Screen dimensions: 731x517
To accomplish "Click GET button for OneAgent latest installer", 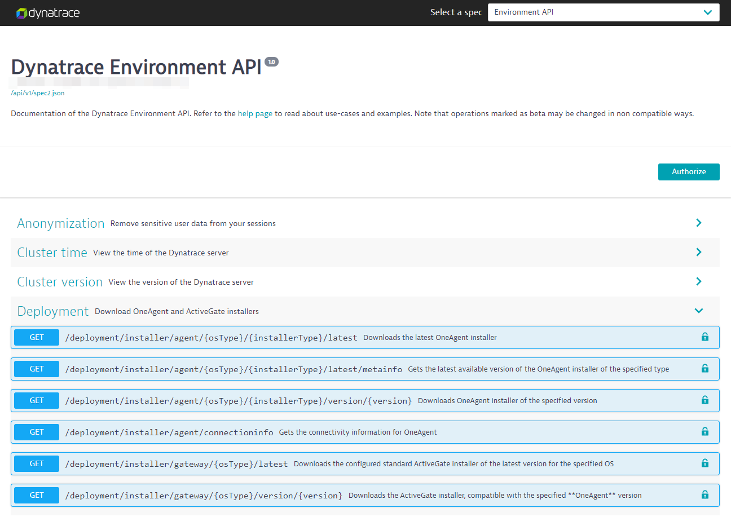I will (37, 337).
